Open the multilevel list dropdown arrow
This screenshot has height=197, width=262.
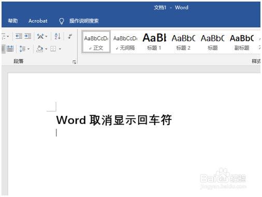click(x=8, y=36)
